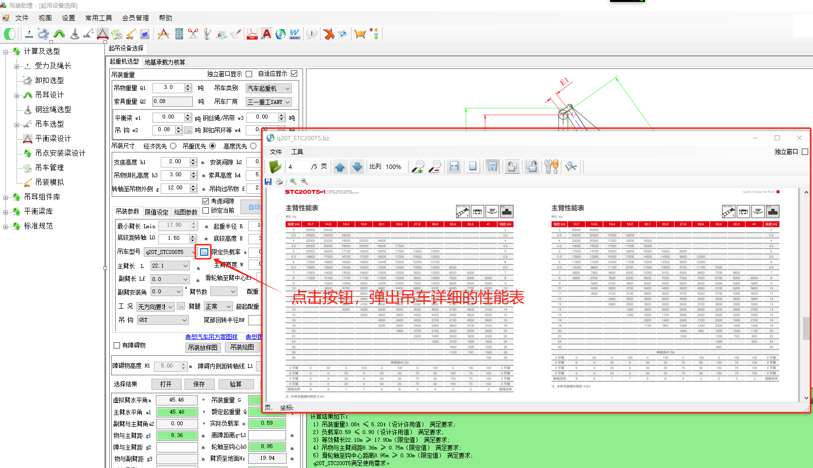Click the scissors icon in main toolbar

click(x=193, y=33)
